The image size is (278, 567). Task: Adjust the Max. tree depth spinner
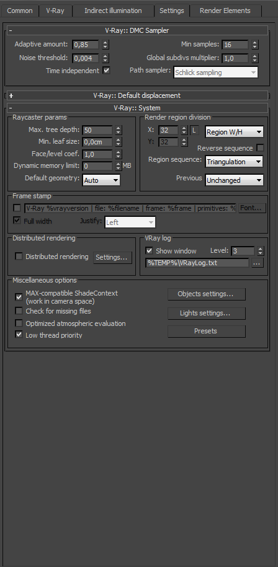pyautogui.click(x=119, y=130)
